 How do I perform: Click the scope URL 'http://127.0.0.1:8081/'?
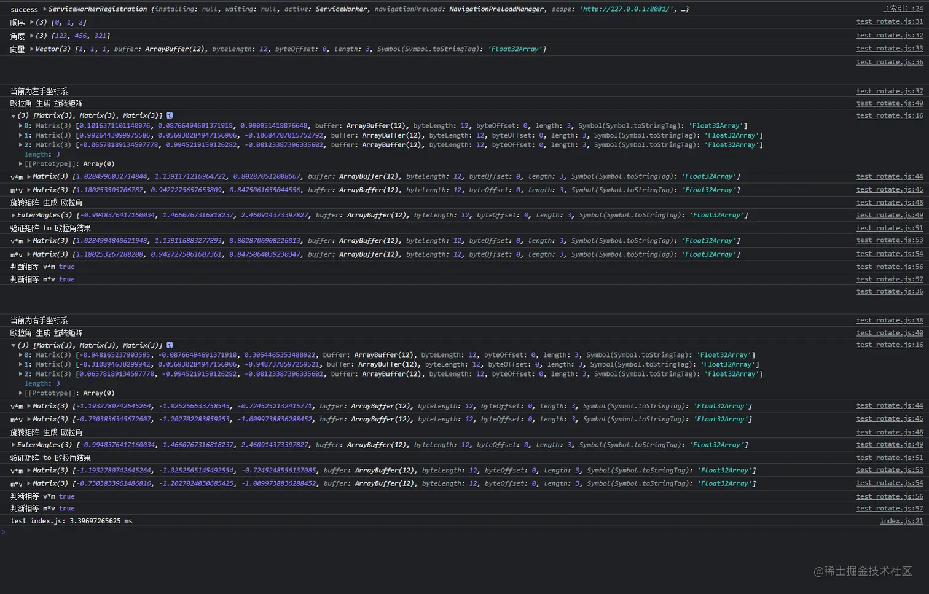coord(626,9)
